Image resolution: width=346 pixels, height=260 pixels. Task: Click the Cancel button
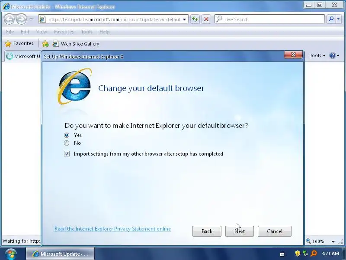275,231
